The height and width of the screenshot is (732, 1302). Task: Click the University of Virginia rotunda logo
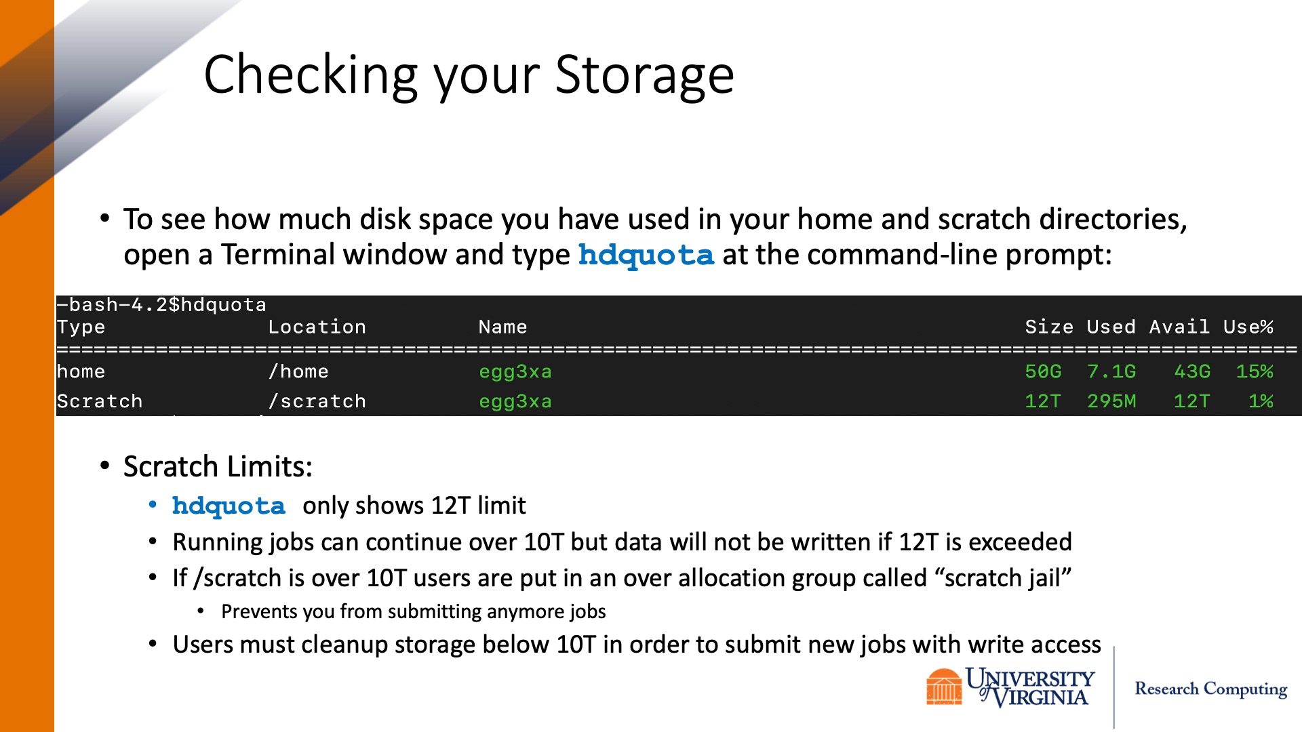click(x=944, y=686)
